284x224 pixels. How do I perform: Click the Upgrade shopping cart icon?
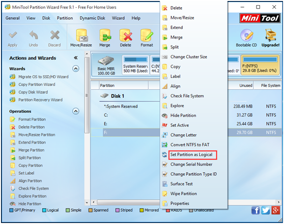point(270,35)
